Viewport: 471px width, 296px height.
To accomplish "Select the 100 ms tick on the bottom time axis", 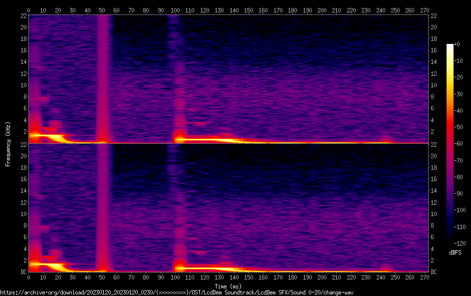I will point(175,277).
